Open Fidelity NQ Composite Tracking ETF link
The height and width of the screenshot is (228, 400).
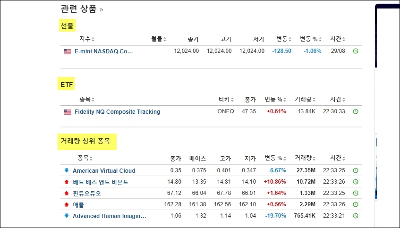tap(117, 112)
